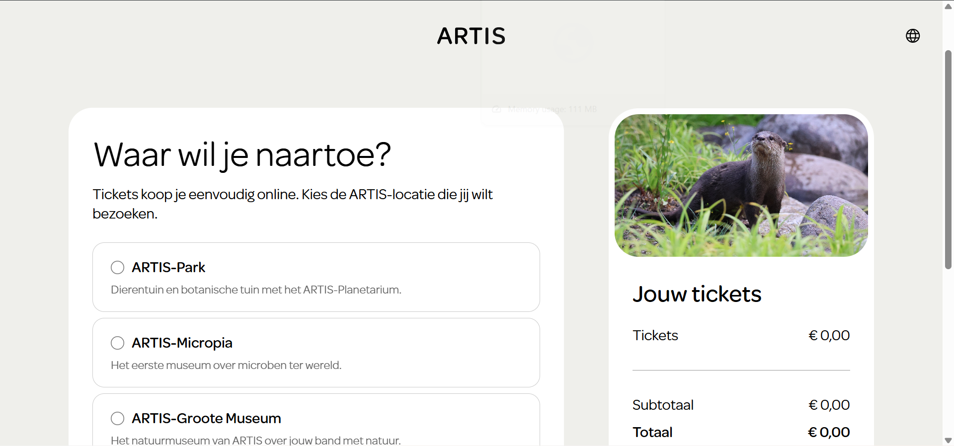This screenshot has width=954, height=446.
Task: Open the language selector globe icon
Action: tap(913, 35)
